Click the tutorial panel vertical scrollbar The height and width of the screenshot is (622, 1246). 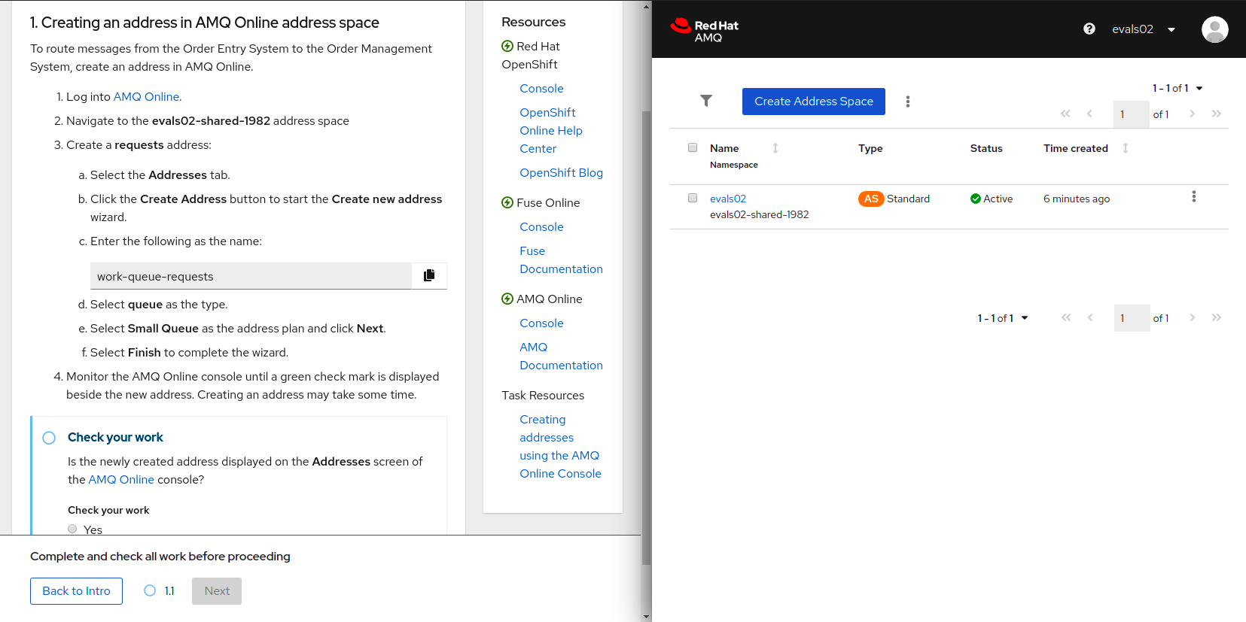pos(646,338)
